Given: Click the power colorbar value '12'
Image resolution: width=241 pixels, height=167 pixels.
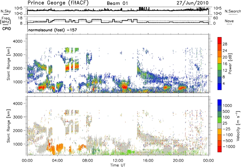Looking at the screenshot, I should click(225, 71).
